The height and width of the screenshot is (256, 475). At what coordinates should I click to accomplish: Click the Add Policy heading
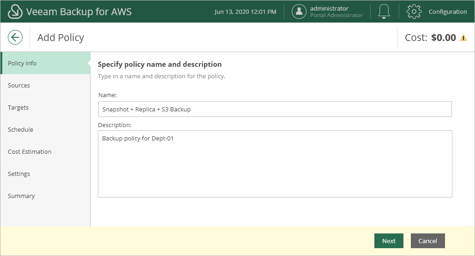tap(60, 37)
